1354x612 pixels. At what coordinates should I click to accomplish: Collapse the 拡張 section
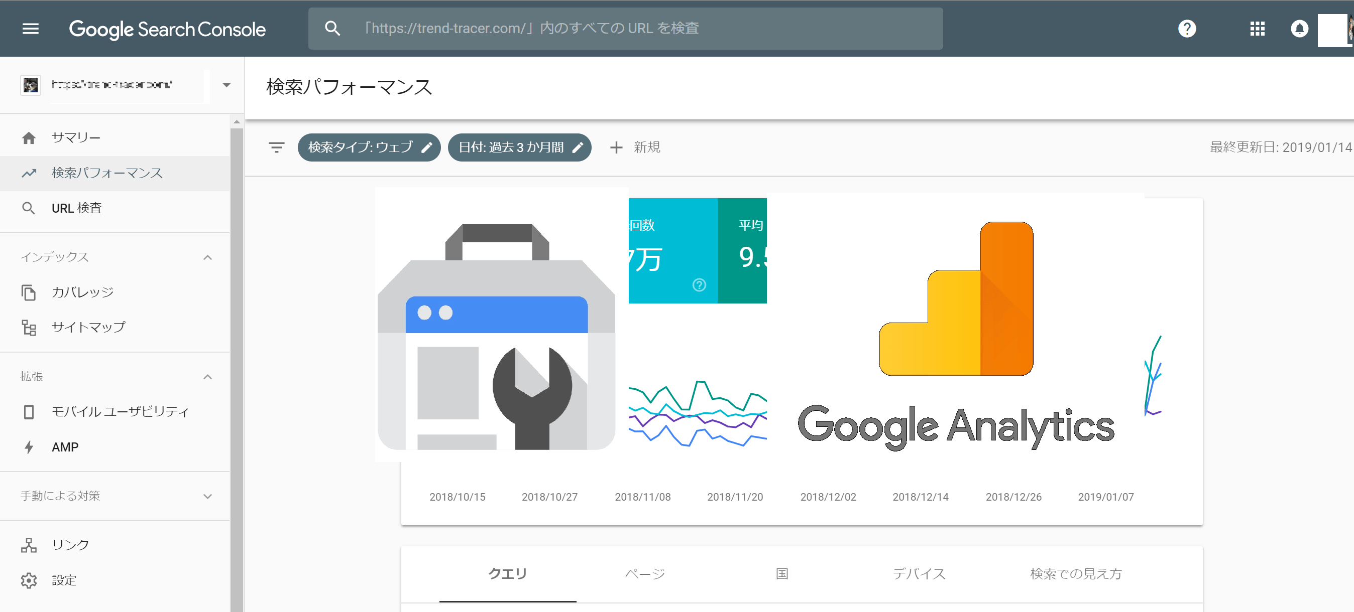(x=207, y=377)
